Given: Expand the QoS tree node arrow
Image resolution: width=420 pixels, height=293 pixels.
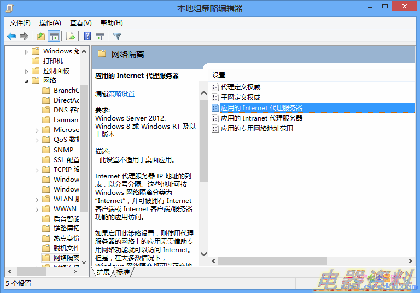Looking at the screenshot, I should pyautogui.click(x=37, y=140).
